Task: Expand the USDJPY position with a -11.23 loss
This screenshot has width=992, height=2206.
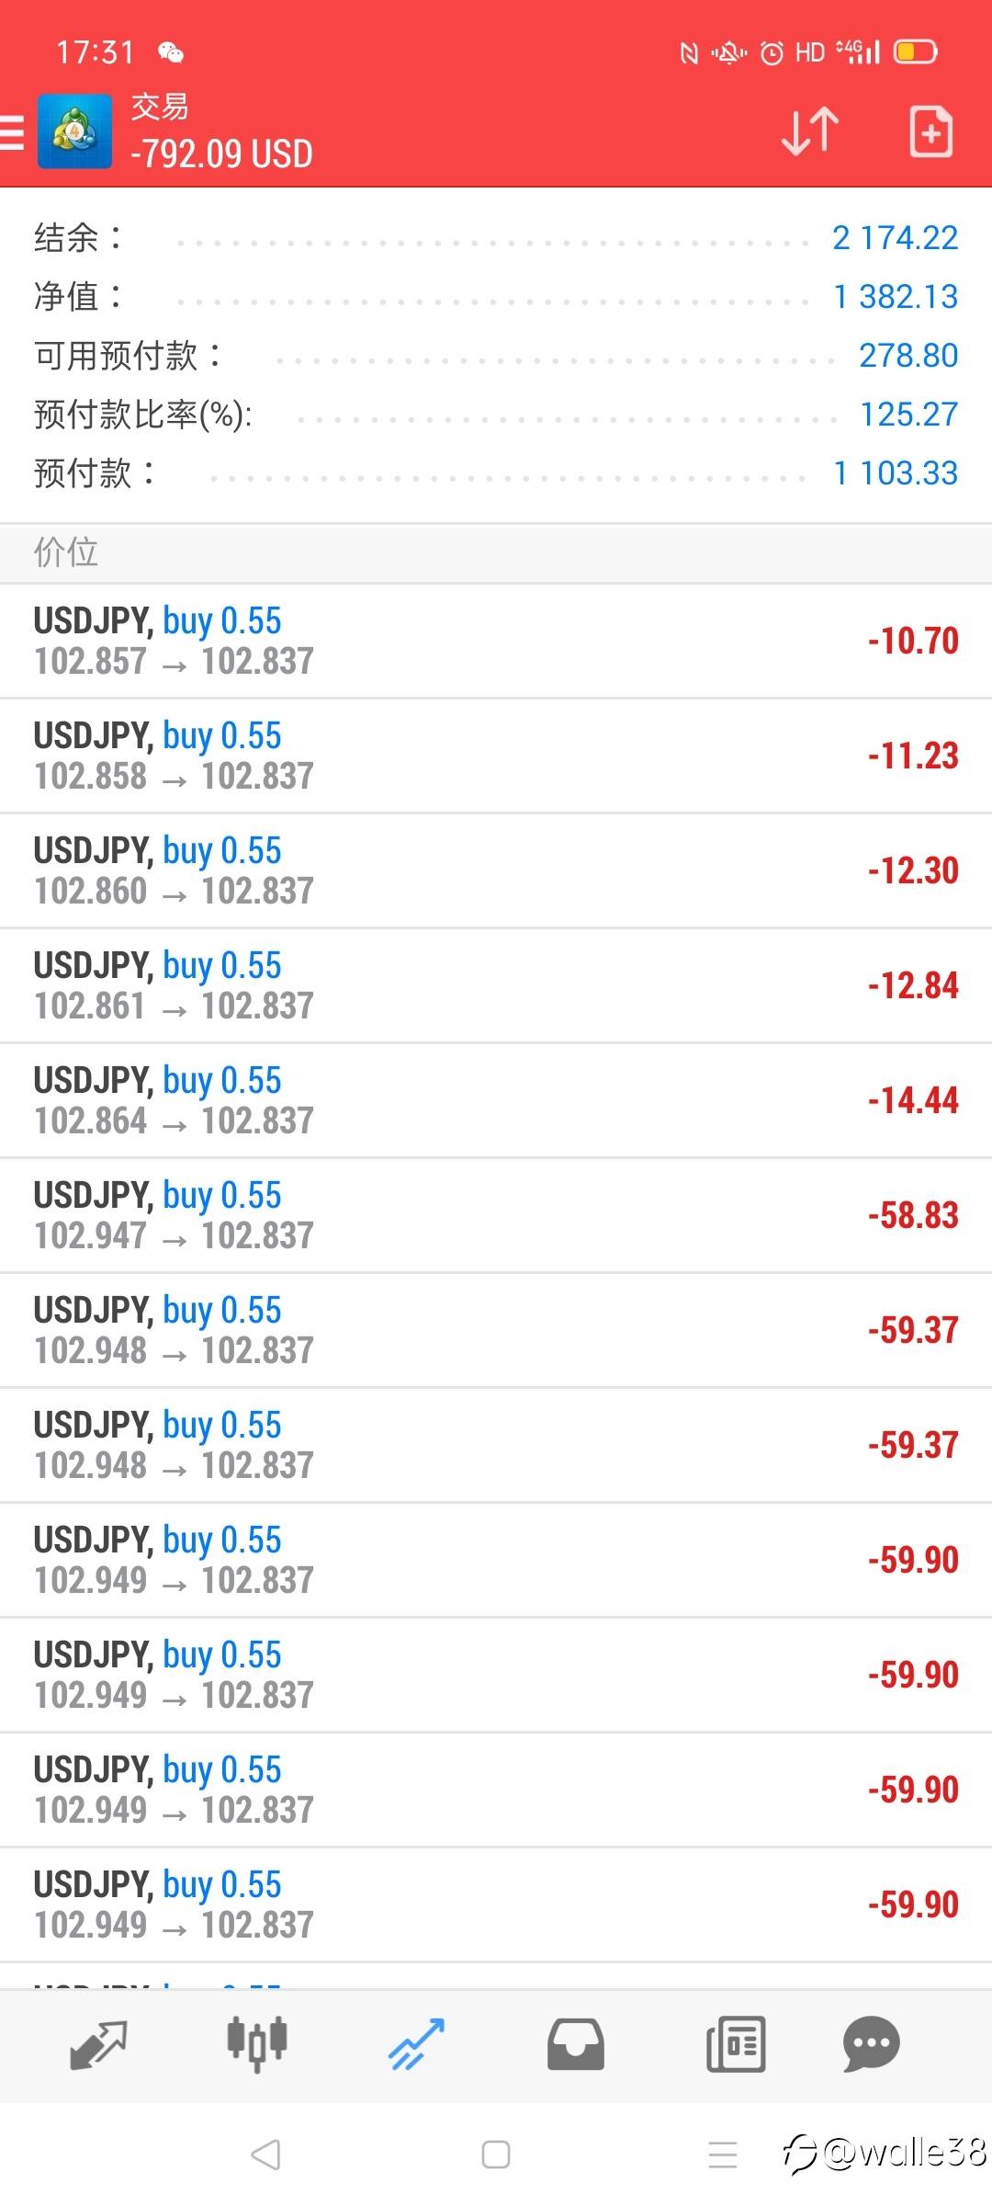Action: [496, 756]
